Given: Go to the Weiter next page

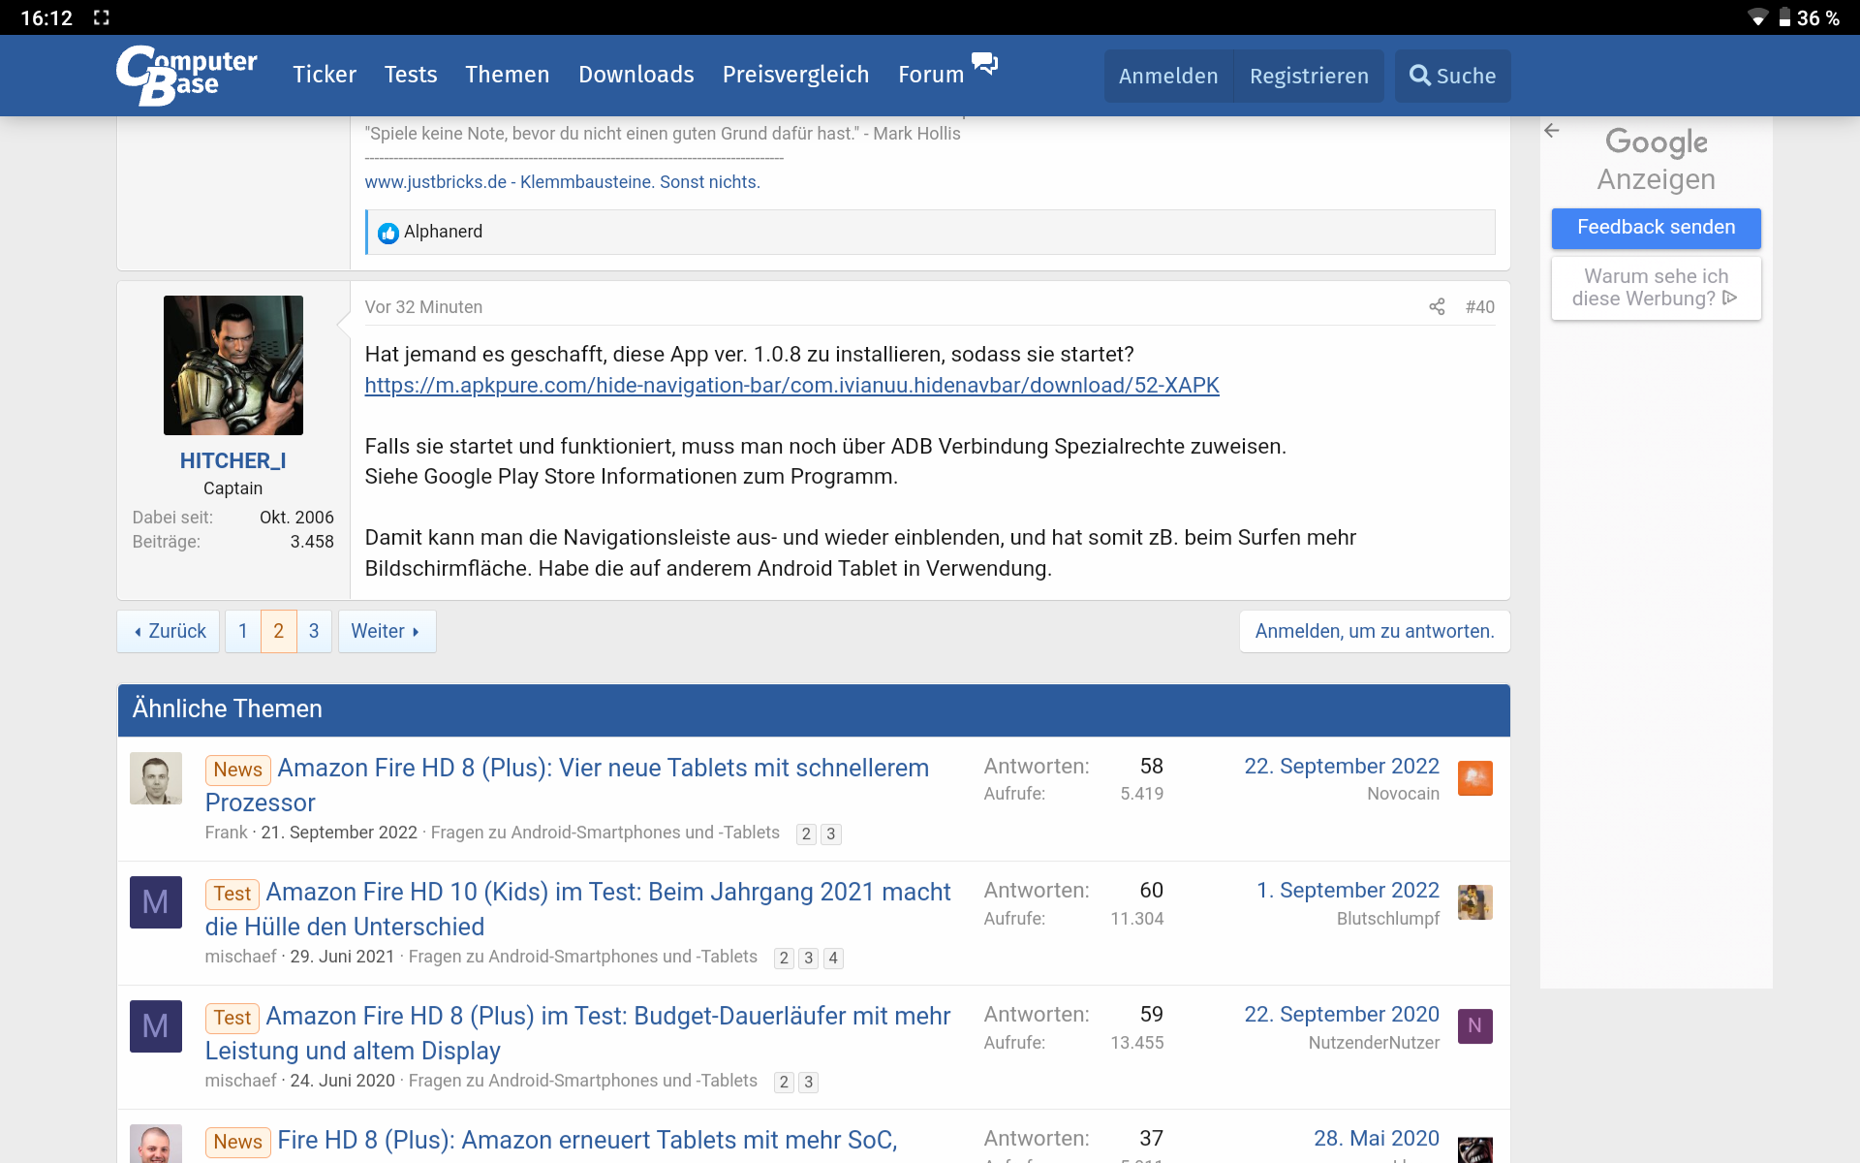Looking at the screenshot, I should tap(386, 631).
